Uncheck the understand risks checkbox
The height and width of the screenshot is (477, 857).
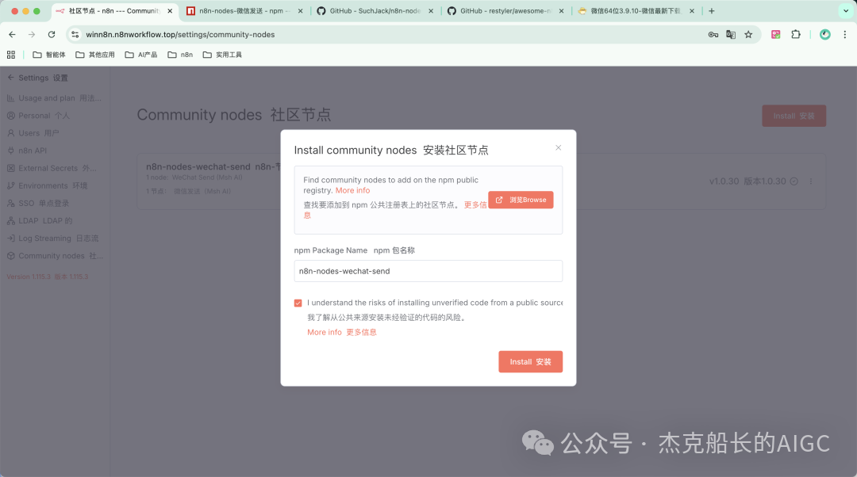298,303
